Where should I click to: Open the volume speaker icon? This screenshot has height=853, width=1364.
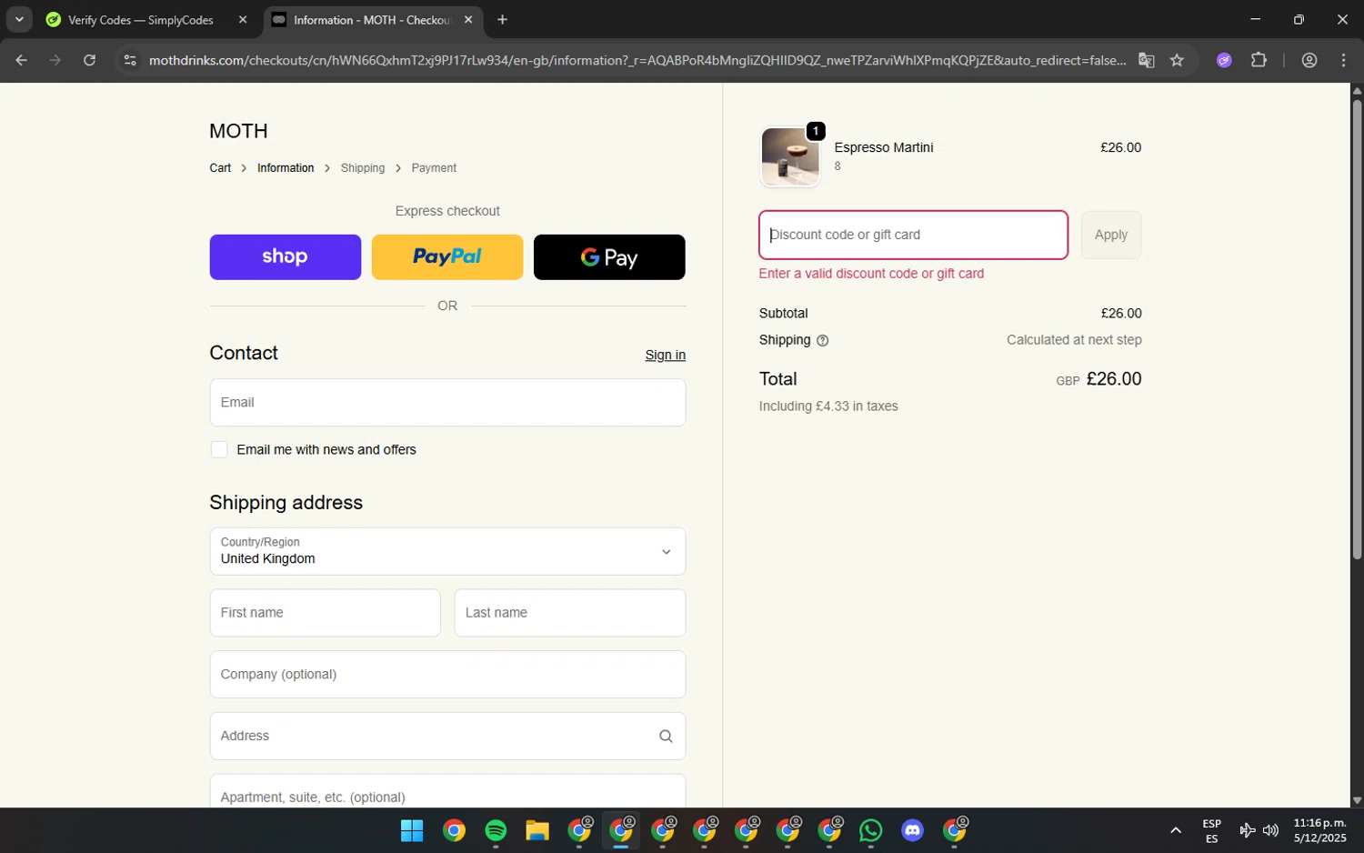(1270, 830)
